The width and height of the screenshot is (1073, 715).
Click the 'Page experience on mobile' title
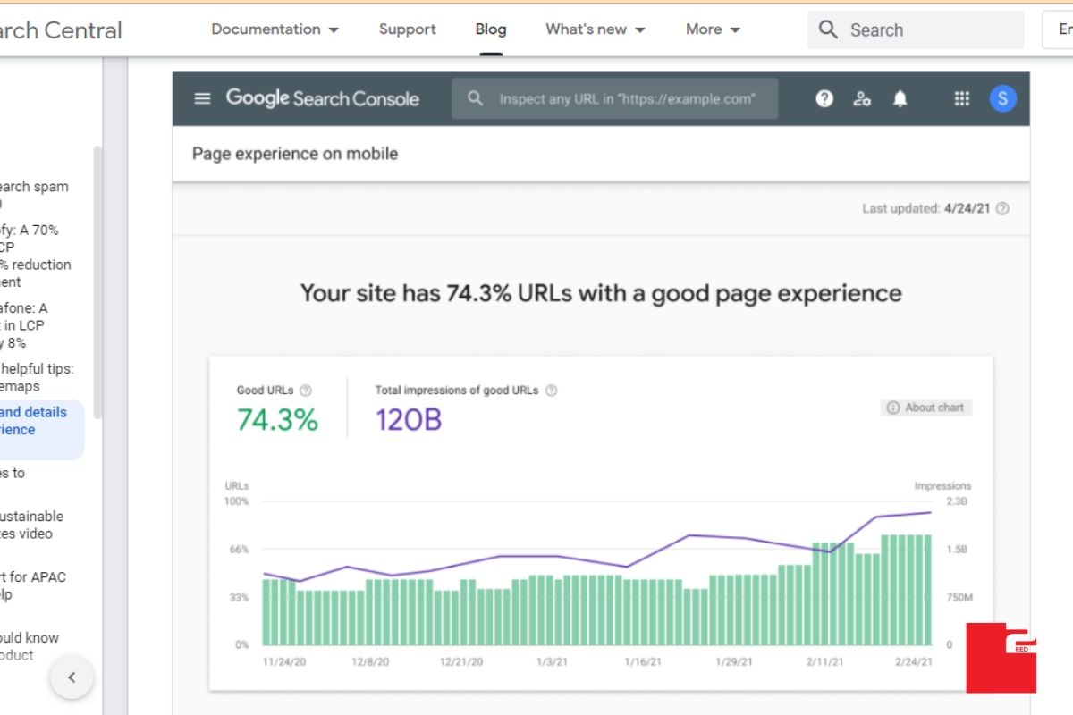(x=295, y=154)
